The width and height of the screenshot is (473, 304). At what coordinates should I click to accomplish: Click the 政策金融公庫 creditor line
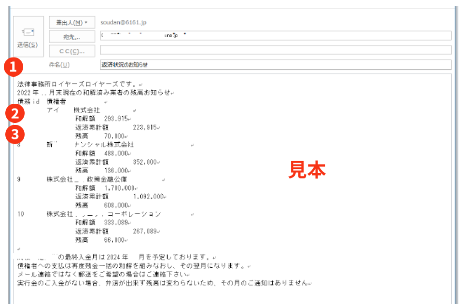pos(86,180)
